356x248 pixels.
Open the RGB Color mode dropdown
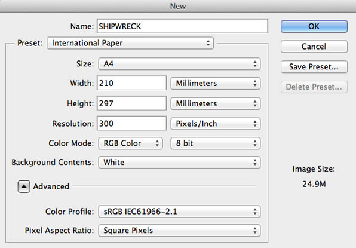click(131, 143)
